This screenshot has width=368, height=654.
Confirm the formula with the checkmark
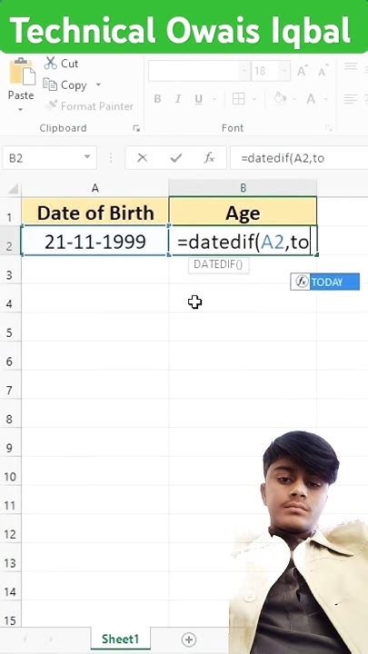[x=176, y=158]
